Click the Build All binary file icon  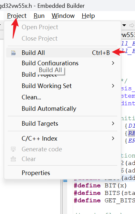pyautogui.click(x=13, y=53)
